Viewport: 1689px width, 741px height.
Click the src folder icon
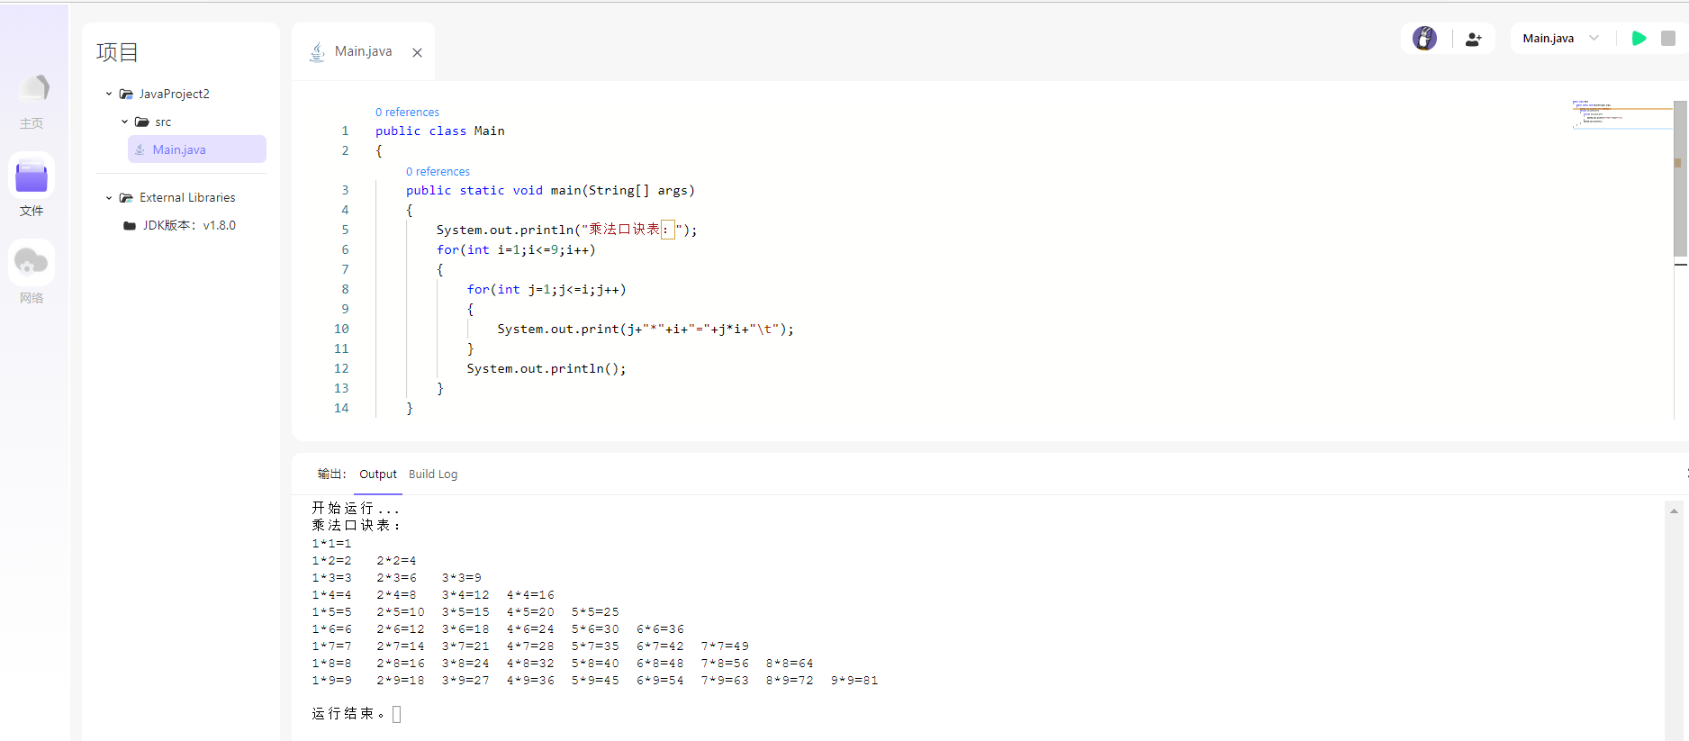(x=142, y=122)
